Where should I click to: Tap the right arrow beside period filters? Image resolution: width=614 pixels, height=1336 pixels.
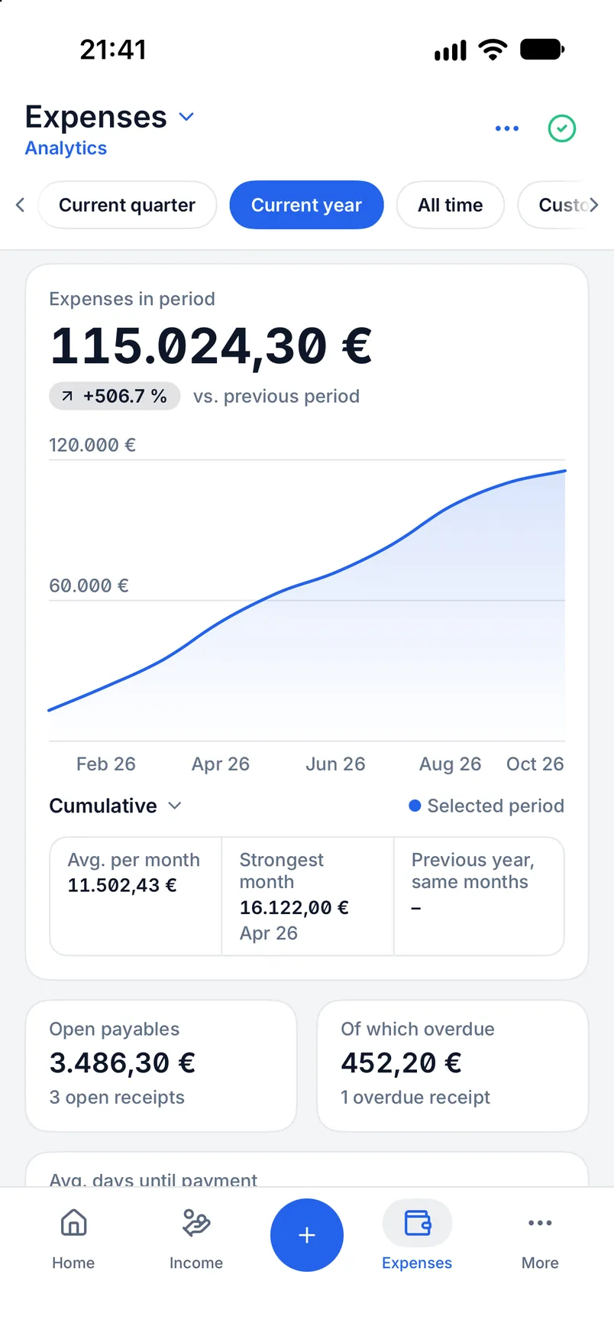593,205
